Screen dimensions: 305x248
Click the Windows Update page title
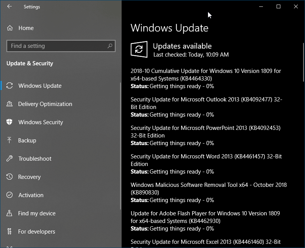tap(169, 28)
